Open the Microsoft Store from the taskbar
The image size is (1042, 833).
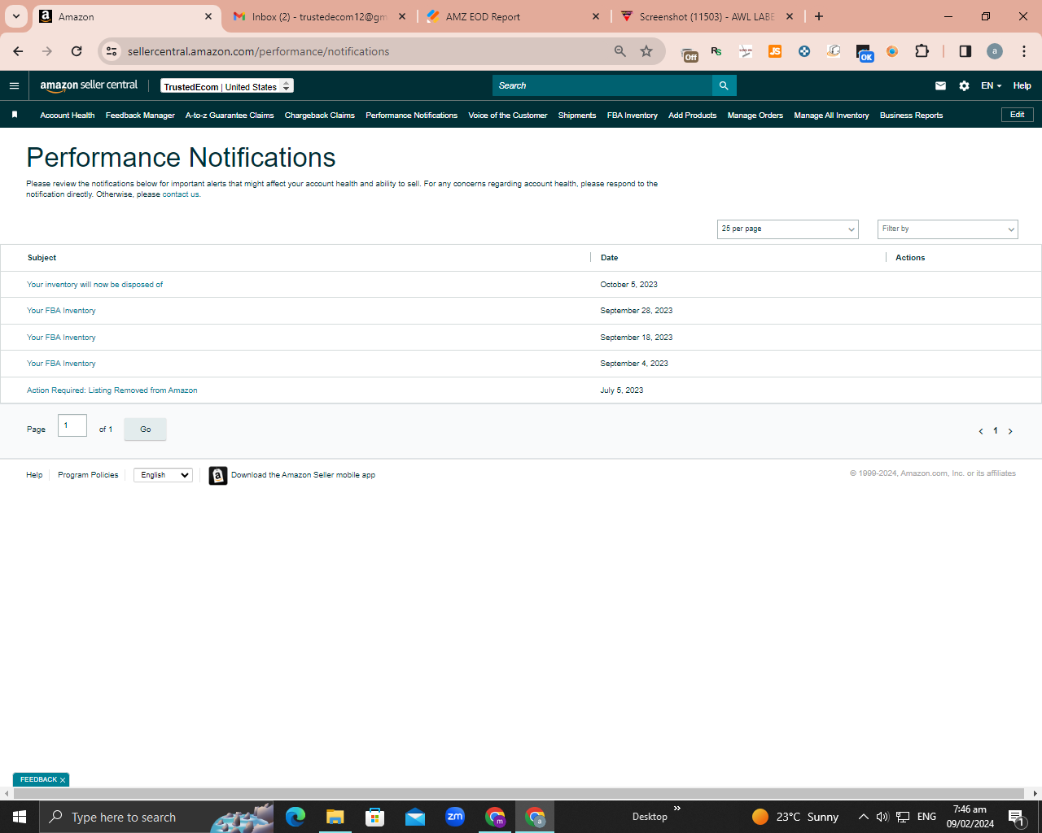(x=375, y=817)
